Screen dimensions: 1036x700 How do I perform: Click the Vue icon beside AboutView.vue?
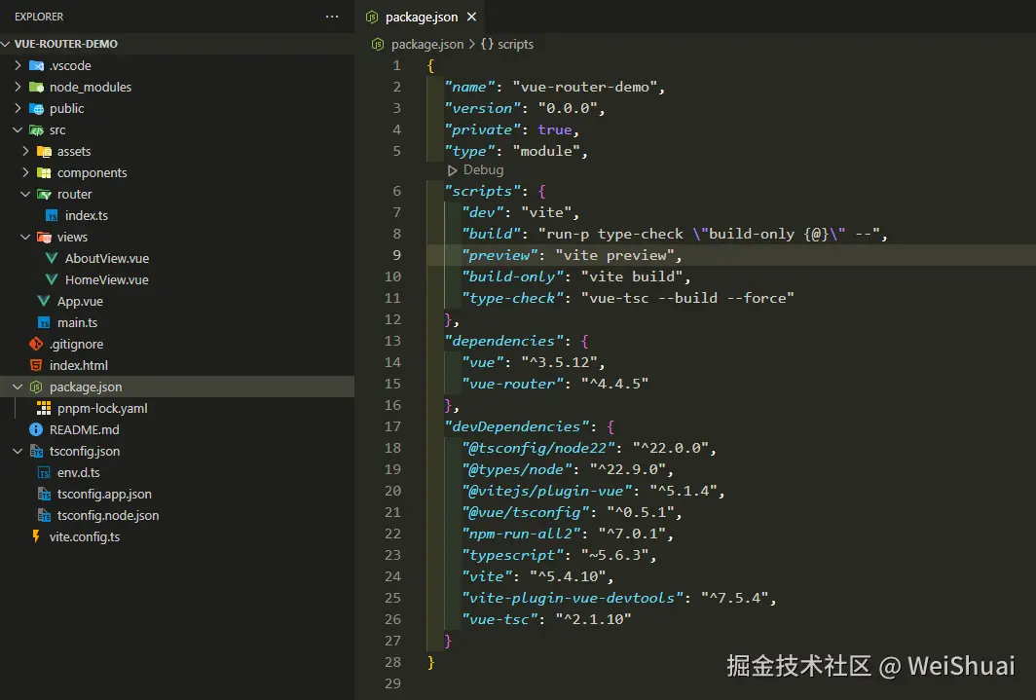click(x=52, y=258)
